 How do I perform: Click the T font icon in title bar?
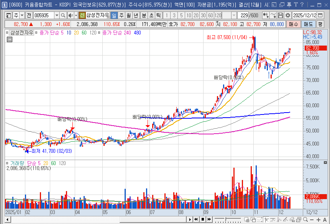point(296,5)
